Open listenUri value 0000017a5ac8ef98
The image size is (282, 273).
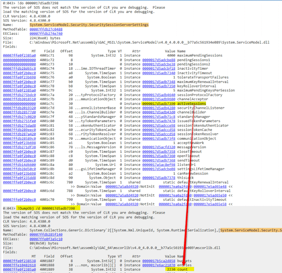point(159,165)
